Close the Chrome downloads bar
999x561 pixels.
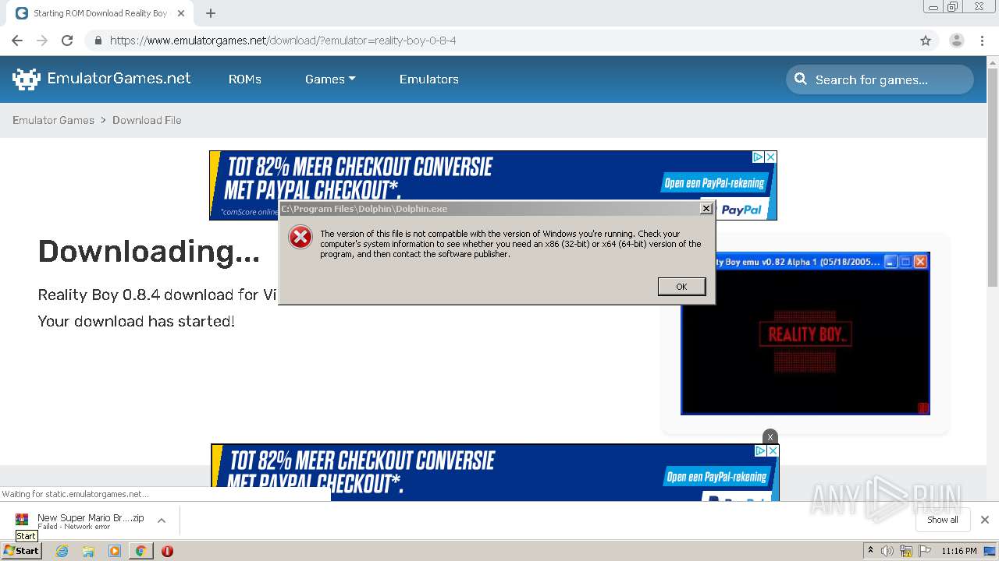point(985,520)
